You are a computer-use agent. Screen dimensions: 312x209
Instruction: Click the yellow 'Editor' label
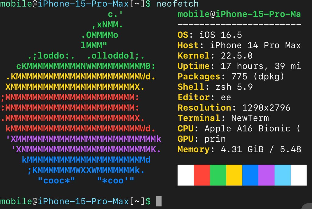tap(193, 97)
